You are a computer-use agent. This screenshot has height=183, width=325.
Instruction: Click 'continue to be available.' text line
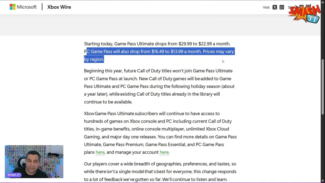(x=108, y=102)
